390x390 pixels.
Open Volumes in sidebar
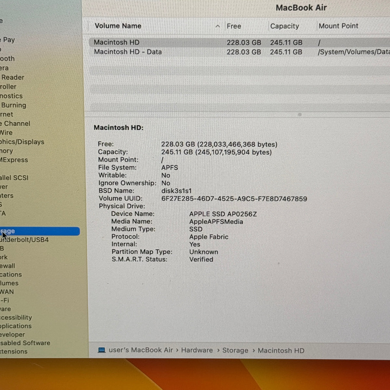[x=9, y=283]
